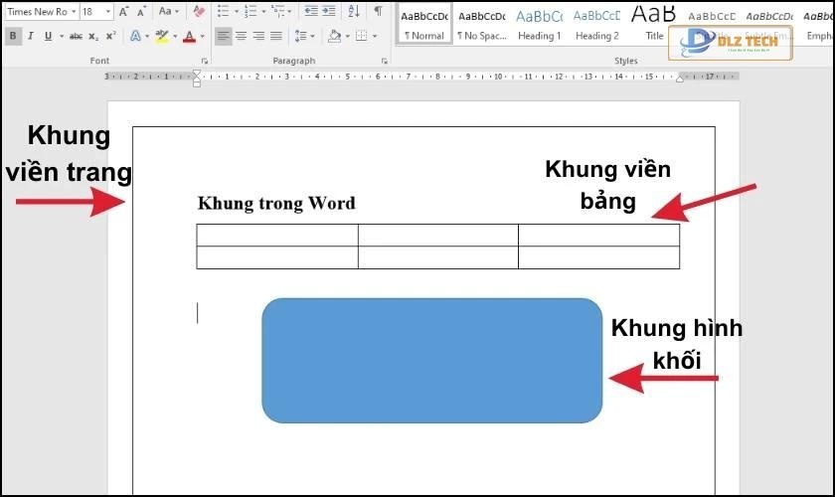Click the Sort icon in Paragraph group
This screenshot has height=497, width=835.
355,12
